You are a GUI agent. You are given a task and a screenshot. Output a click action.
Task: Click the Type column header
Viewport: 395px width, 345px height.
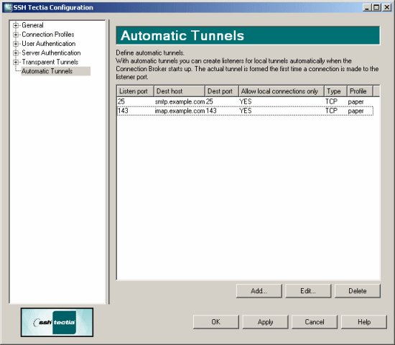pos(335,91)
